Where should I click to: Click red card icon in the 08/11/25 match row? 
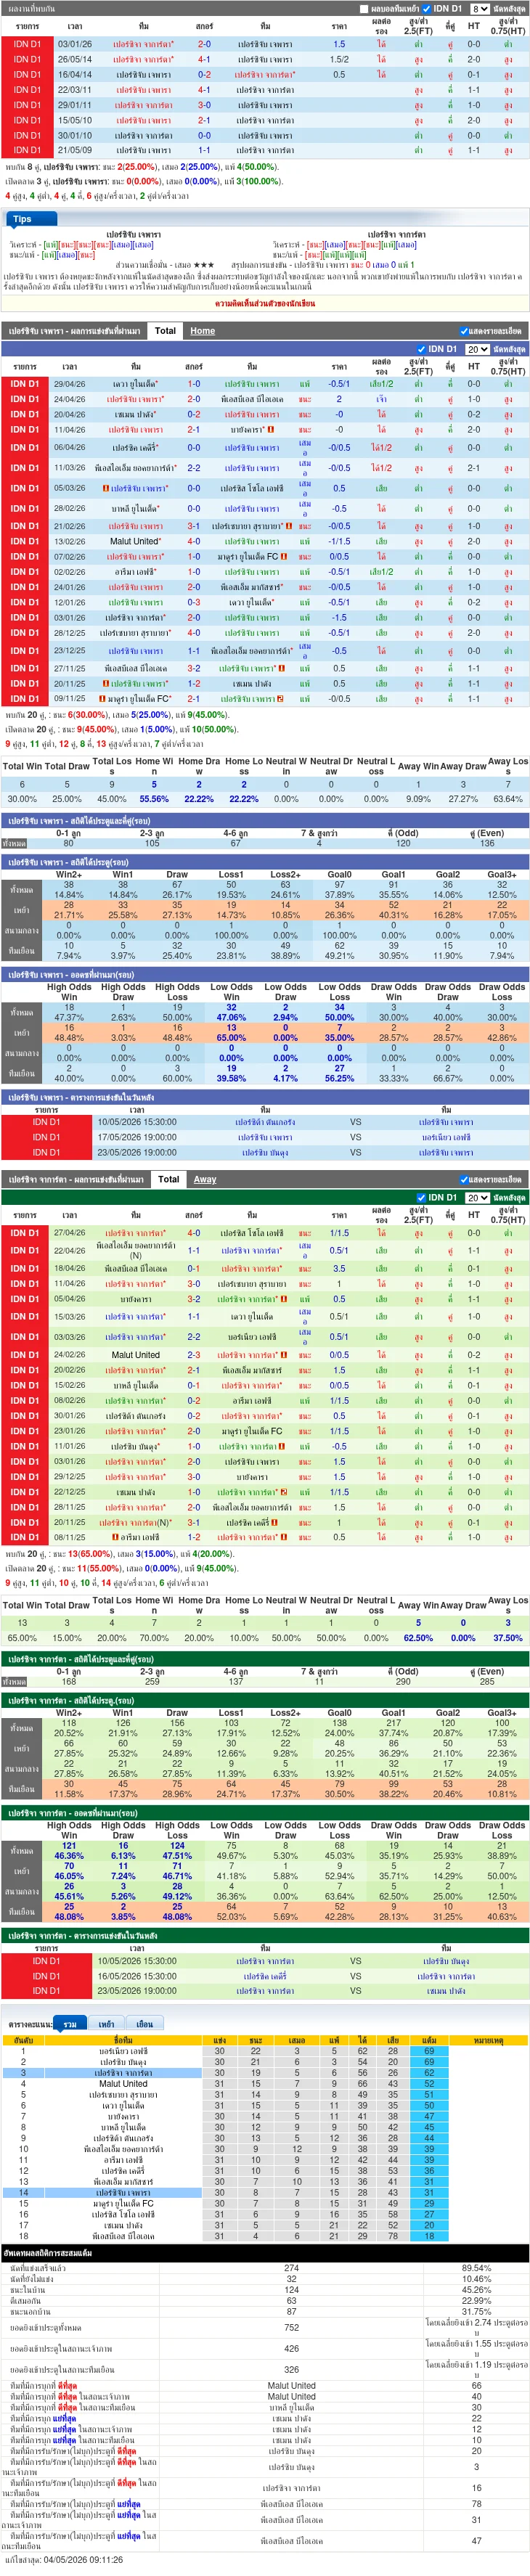115,1537
